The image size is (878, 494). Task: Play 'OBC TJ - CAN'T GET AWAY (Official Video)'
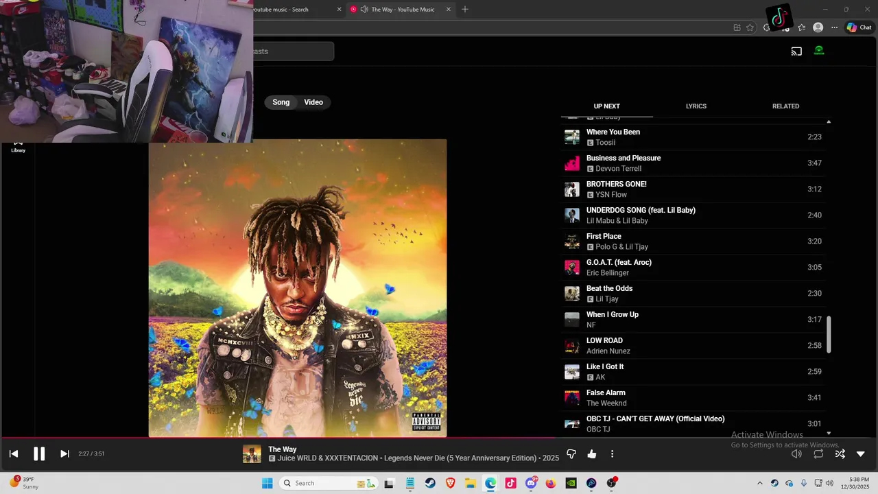click(x=693, y=424)
